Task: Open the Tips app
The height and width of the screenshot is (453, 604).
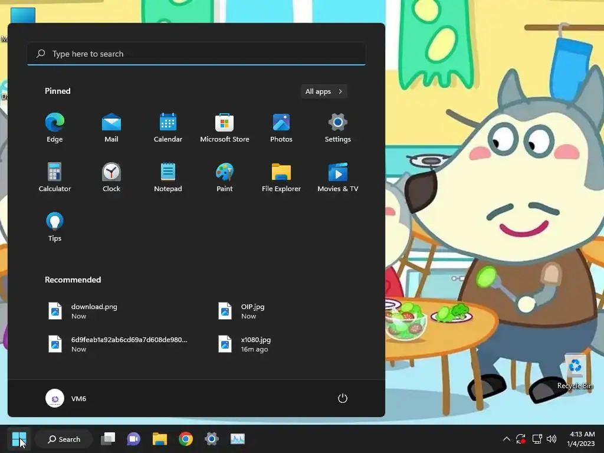Action: (55, 226)
